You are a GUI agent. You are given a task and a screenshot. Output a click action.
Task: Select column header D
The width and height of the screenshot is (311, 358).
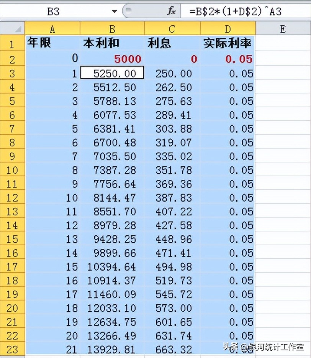pos(228,28)
